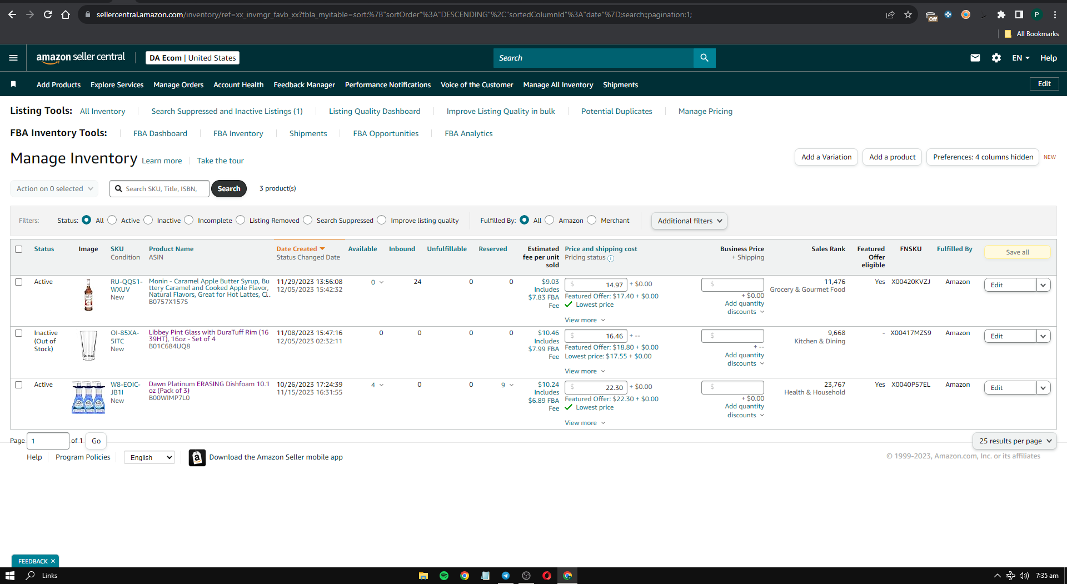Open FBA Dashboard link

[160, 133]
